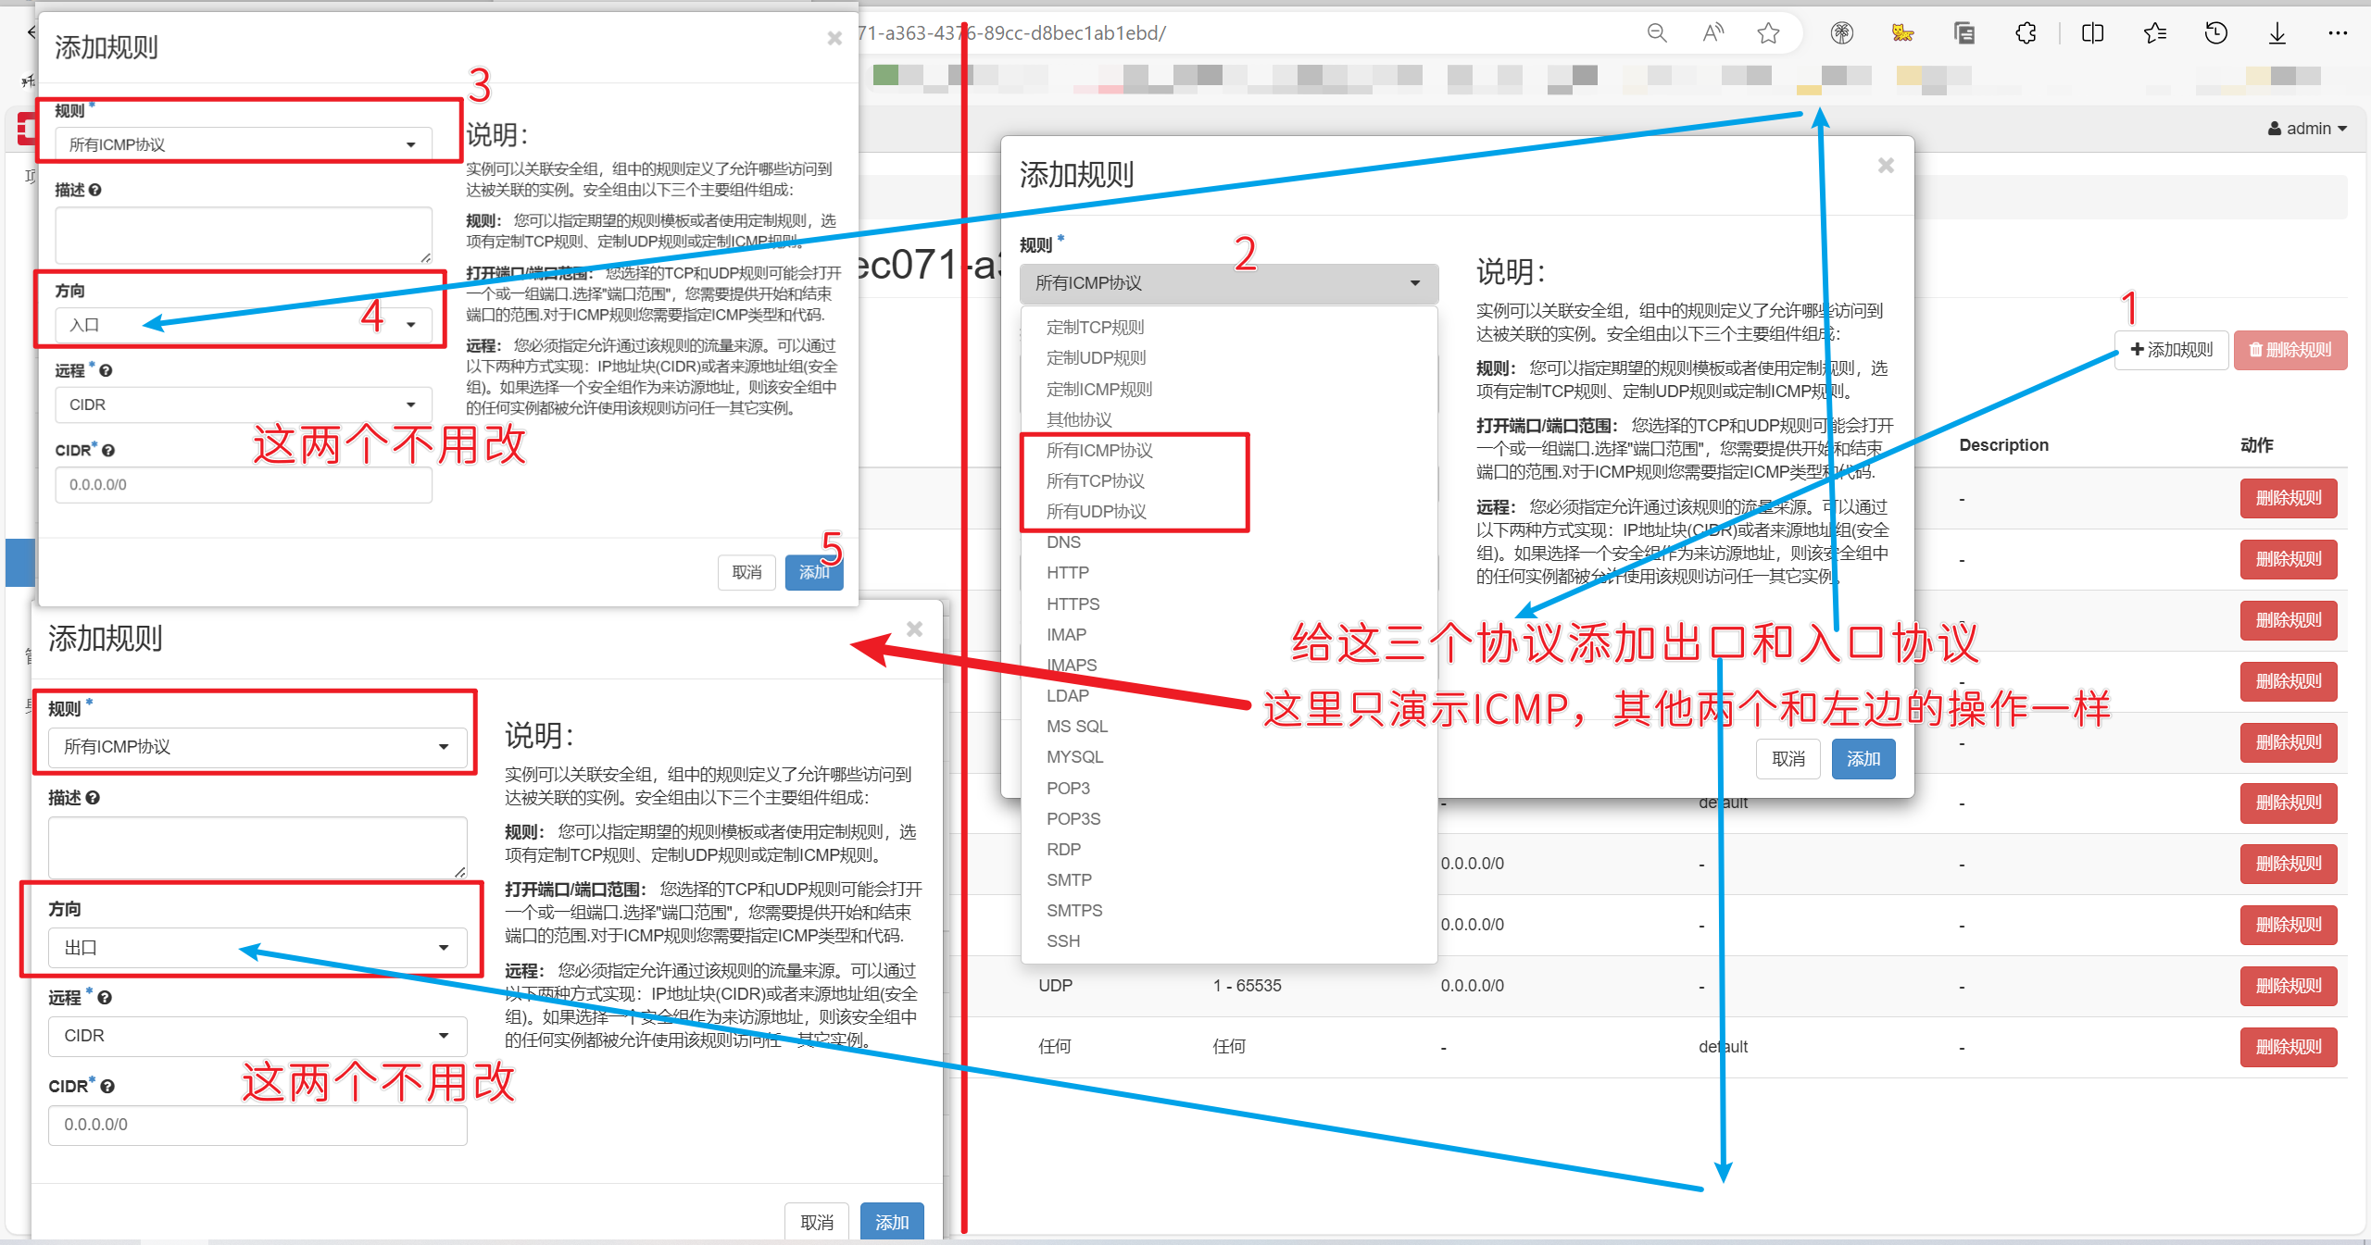
Task: Open the browser extensions puzzle icon
Action: [x=2026, y=33]
